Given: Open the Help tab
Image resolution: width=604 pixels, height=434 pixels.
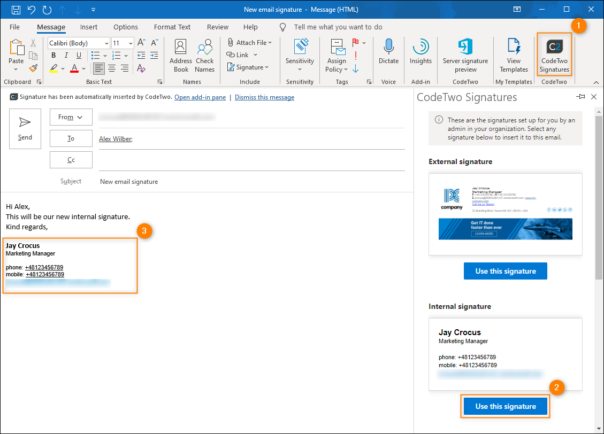Looking at the screenshot, I should coord(250,27).
